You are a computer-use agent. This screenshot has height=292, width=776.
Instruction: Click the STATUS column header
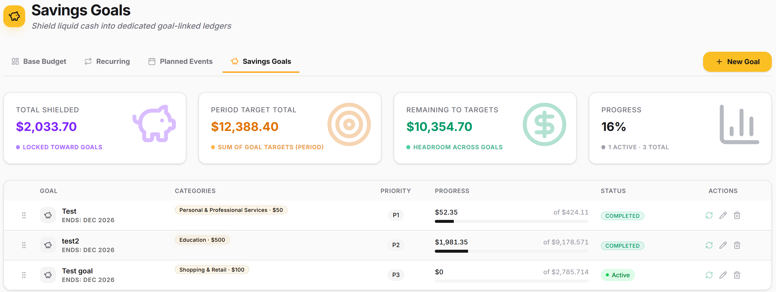(x=613, y=191)
